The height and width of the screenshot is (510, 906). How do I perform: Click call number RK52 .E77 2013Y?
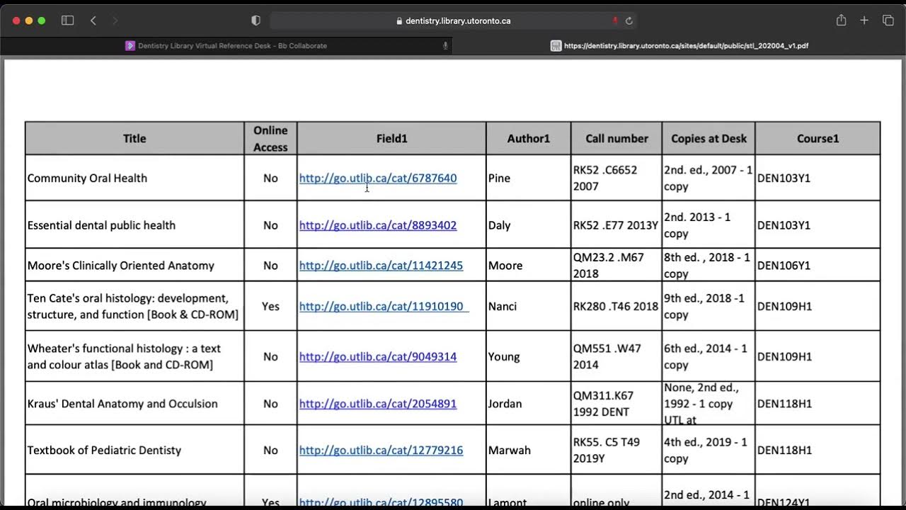pyautogui.click(x=616, y=225)
